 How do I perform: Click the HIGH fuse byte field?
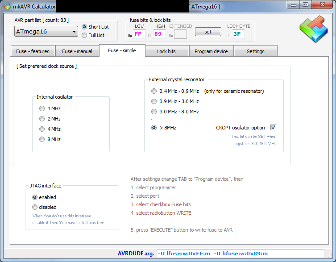click(159, 34)
